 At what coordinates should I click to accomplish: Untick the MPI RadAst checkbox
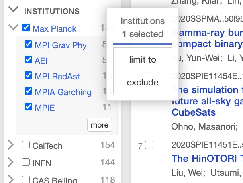point(28,75)
